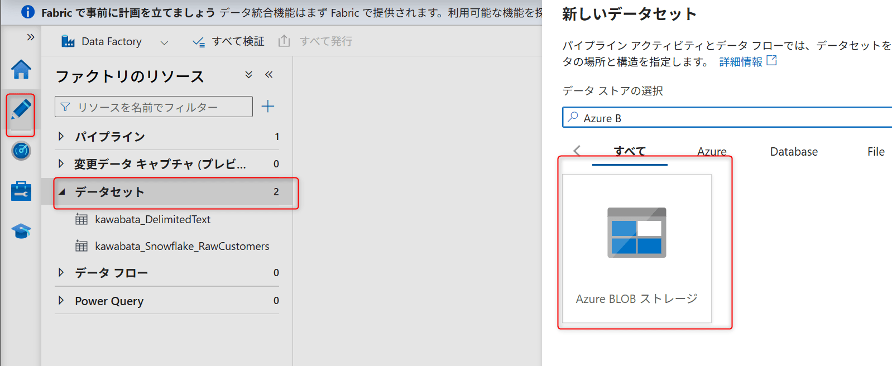Click すべて検証 validate all button
This screenshot has width=892, height=366.
click(x=228, y=41)
